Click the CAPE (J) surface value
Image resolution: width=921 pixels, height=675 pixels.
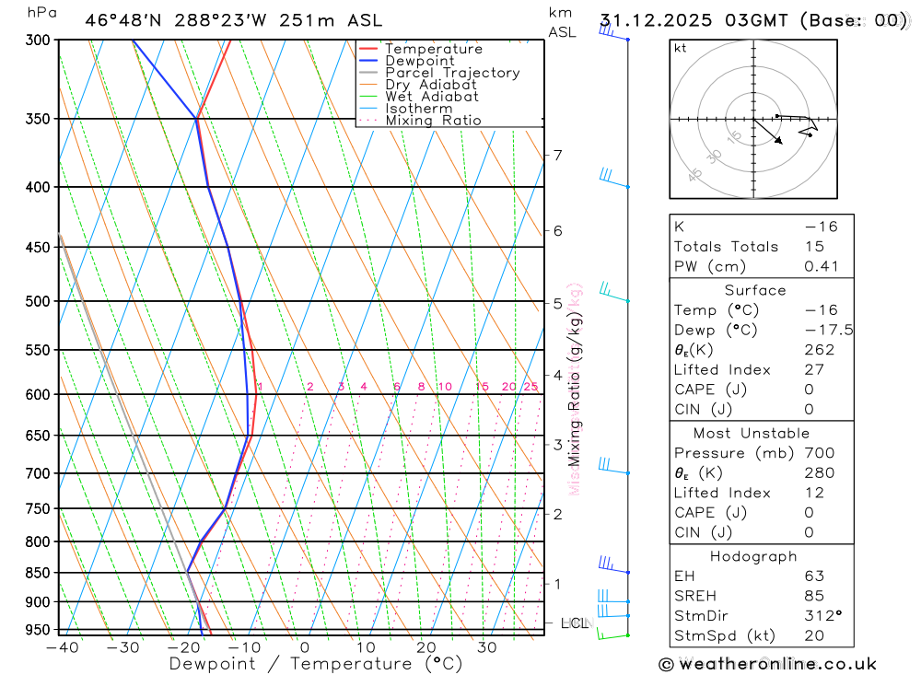tap(809, 390)
